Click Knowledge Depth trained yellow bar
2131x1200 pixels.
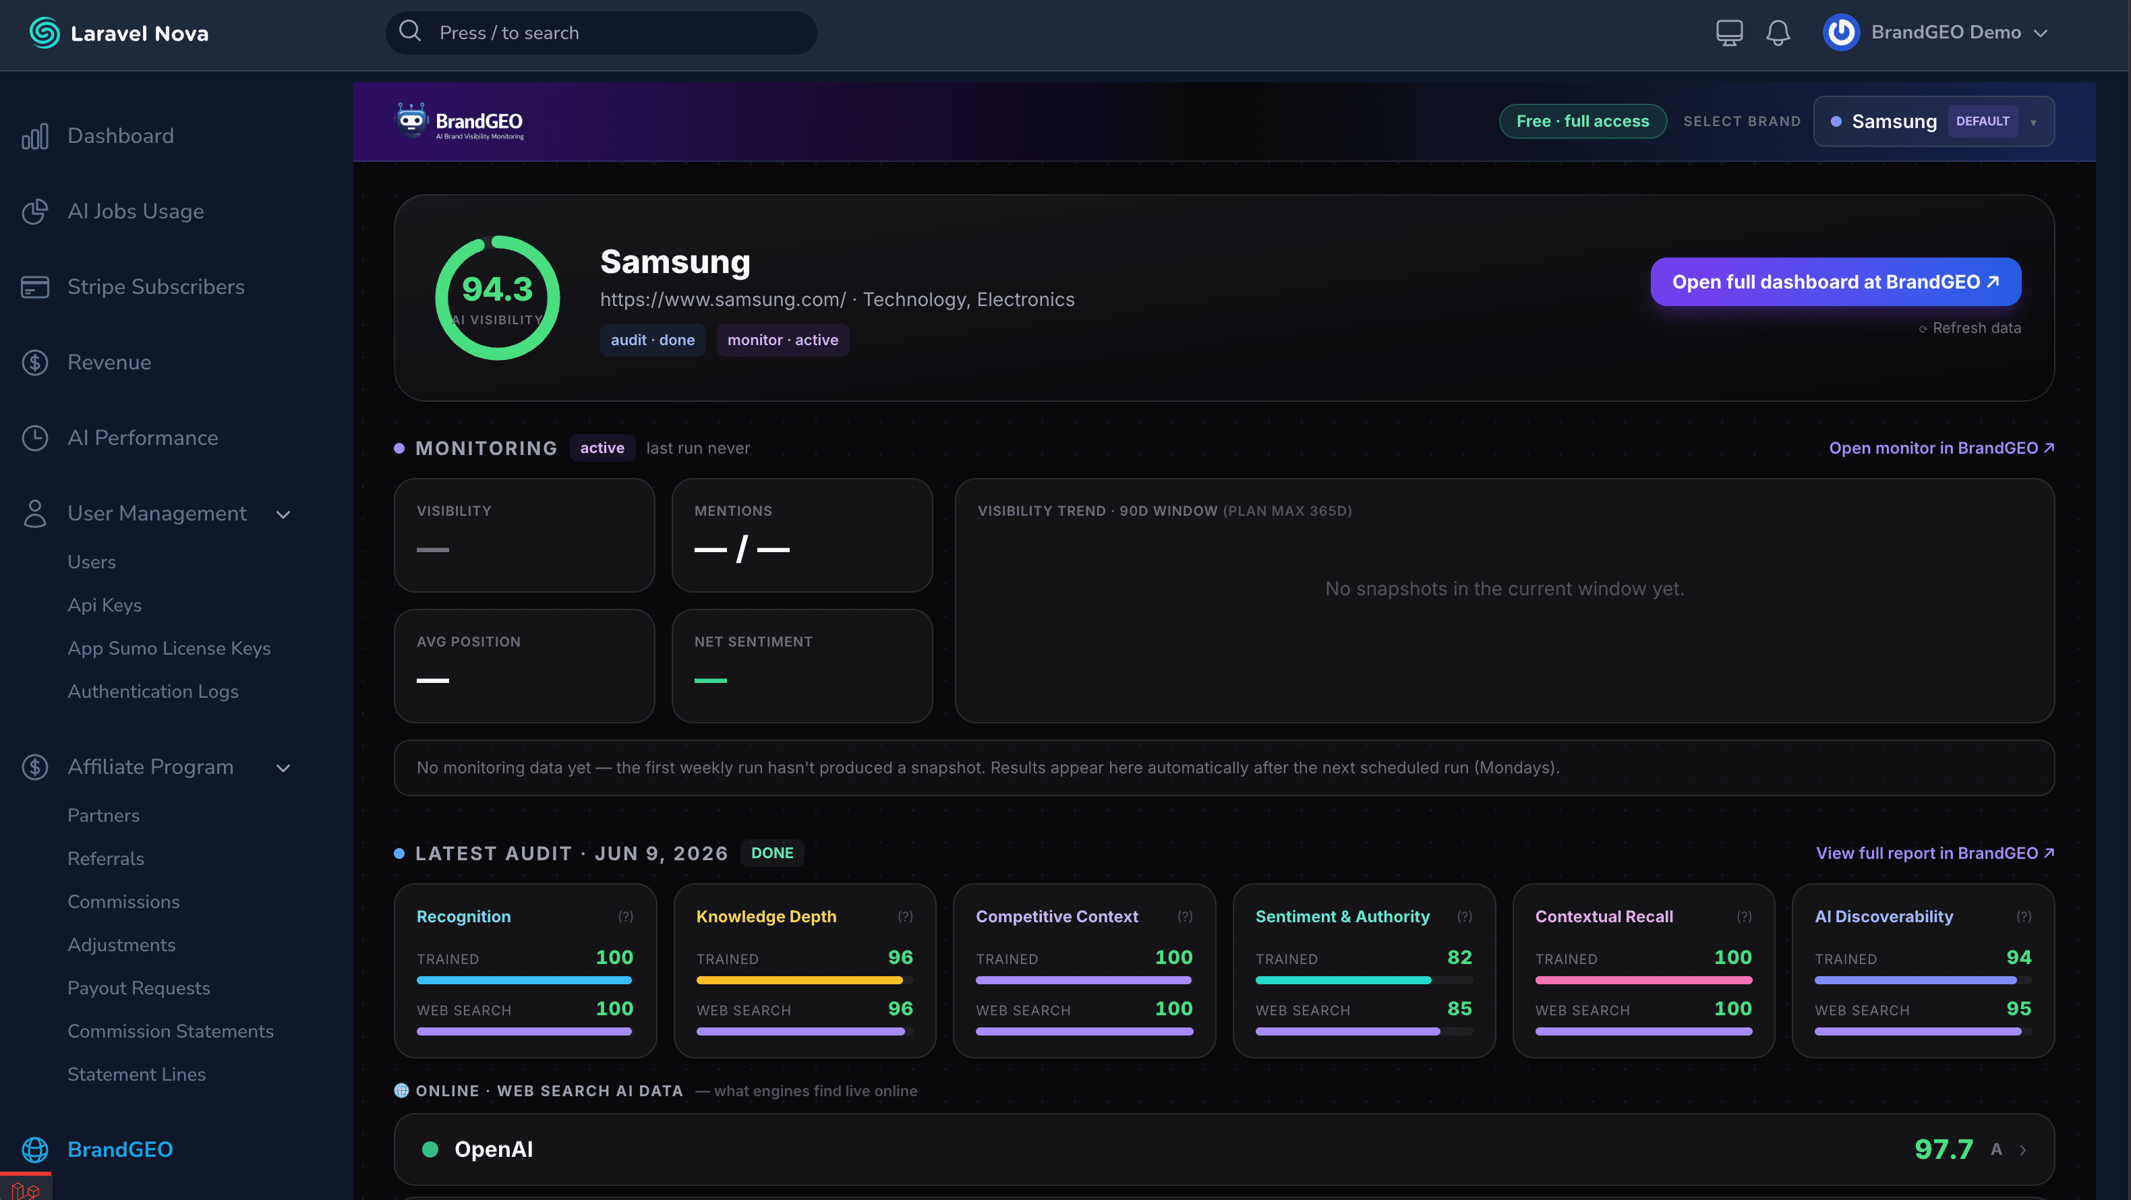(x=804, y=980)
